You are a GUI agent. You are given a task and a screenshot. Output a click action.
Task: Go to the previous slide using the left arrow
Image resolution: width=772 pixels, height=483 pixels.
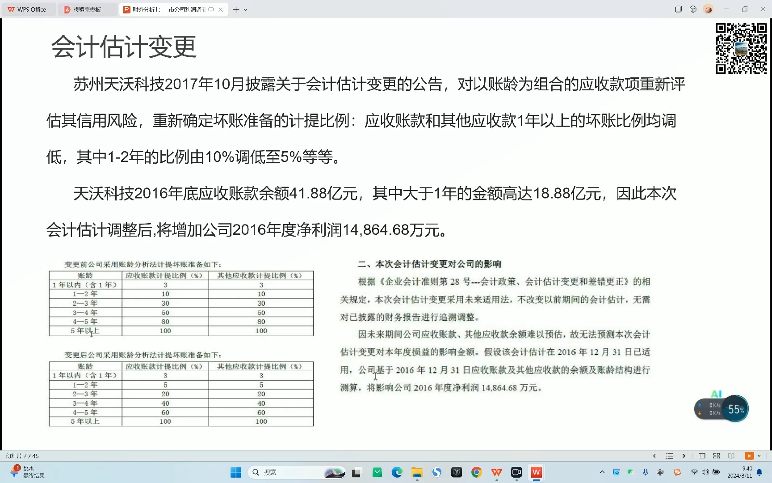[655, 456]
